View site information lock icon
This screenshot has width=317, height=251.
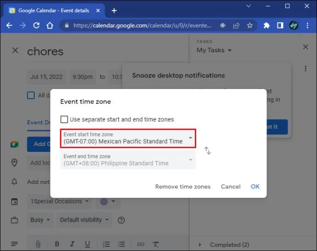click(x=67, y=25)
